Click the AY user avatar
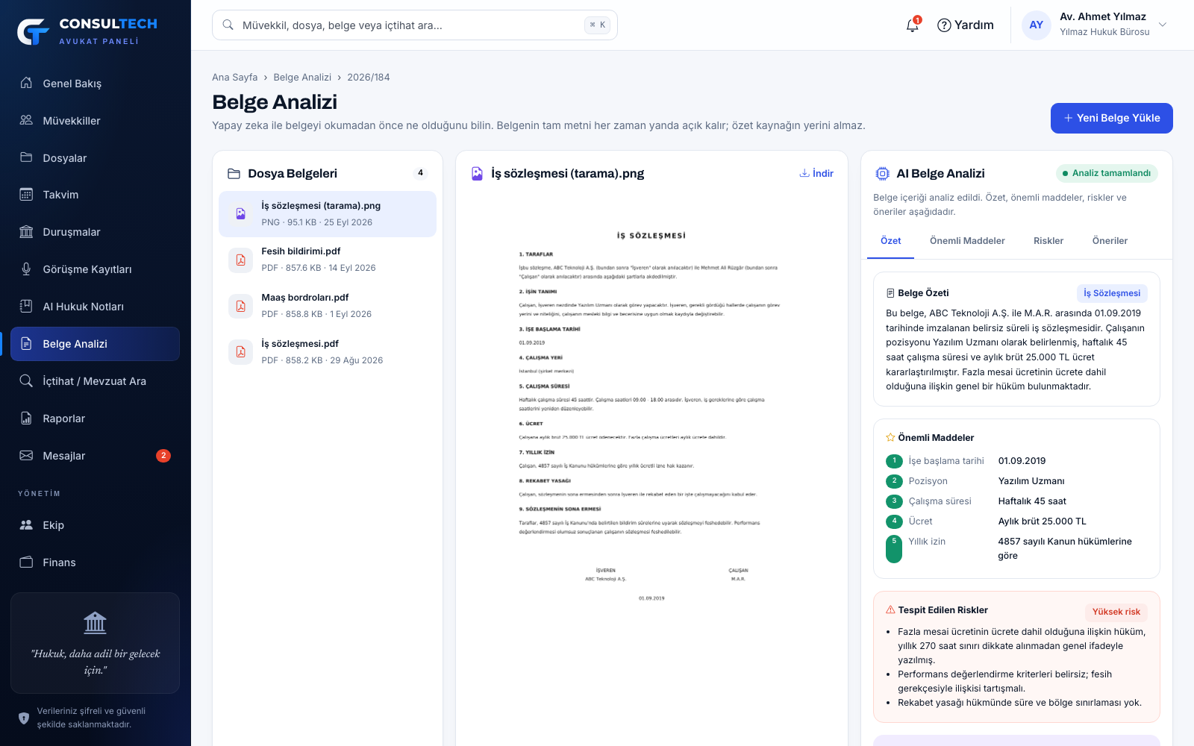The image size is (1194, 746). click(1036, 25)
